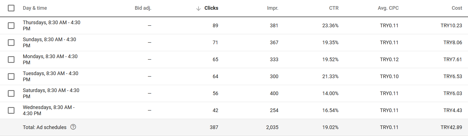Sort by the CTR column header
Screen dimensions: 468x136
click(x=334, y=8)
